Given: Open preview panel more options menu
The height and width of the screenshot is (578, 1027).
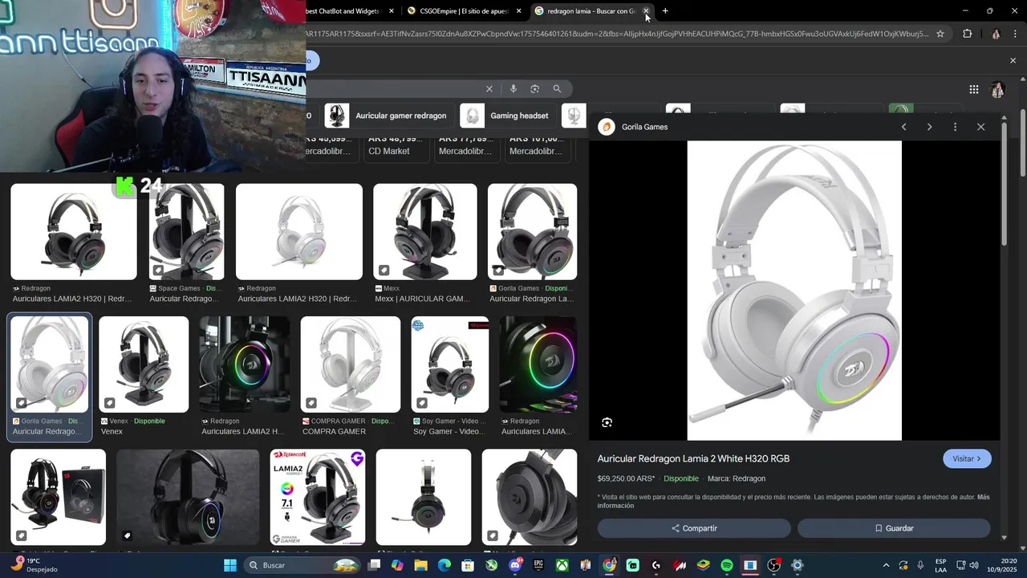Looking at the screenshot, I should (955, 127).
